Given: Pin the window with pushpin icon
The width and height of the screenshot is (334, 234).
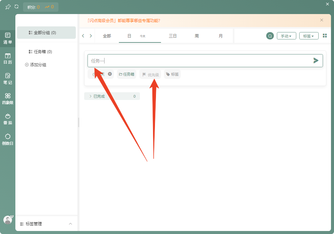Looking at the screenshot, I should [x=8, y=7].
